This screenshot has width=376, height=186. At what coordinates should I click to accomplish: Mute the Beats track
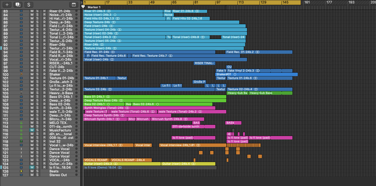32,171
